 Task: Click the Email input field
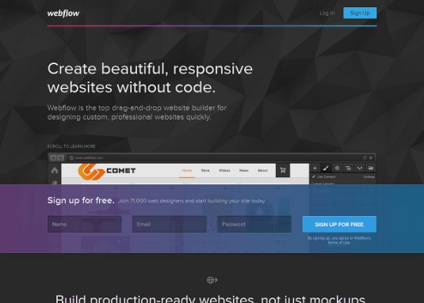tap(170, 224)
